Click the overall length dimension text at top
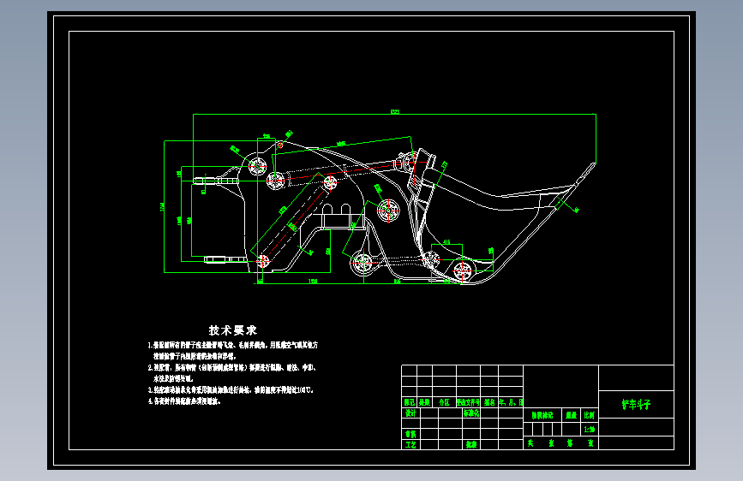The image size is (743, 481). (395, 112)
